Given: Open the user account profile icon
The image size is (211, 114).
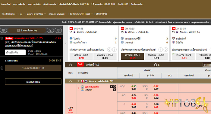Looking at the screenshot, I should (50, 30).
